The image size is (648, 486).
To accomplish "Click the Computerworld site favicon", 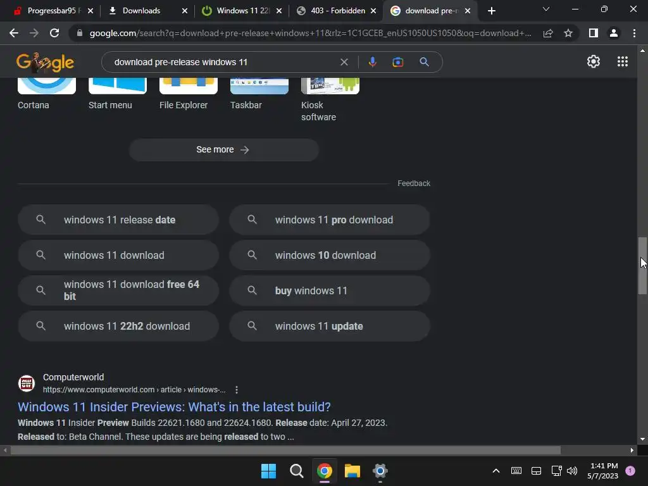I will pos(27,383).
